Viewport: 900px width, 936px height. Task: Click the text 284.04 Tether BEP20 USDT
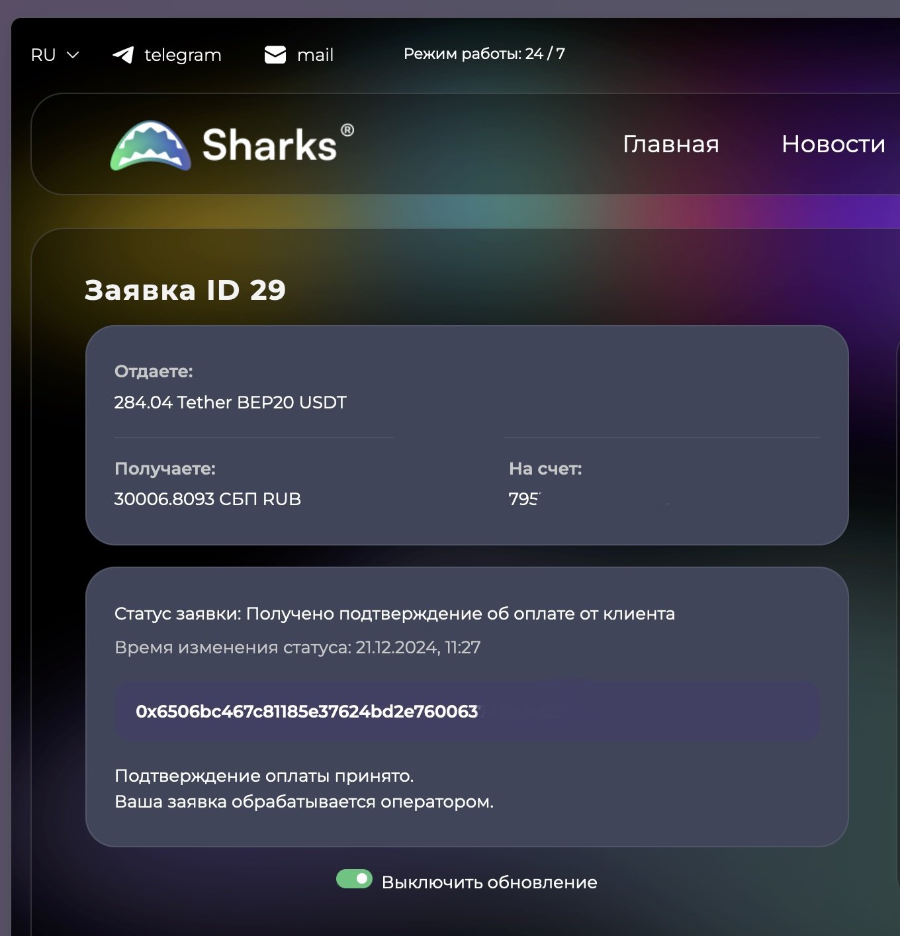[x=230, y=402]
